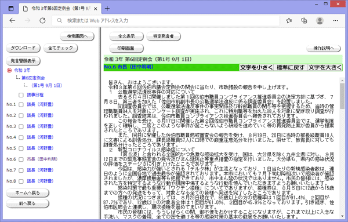The image size is (348, 222).
Task: Check the No.7 議長 checkbox
Action: coord(21,170)
